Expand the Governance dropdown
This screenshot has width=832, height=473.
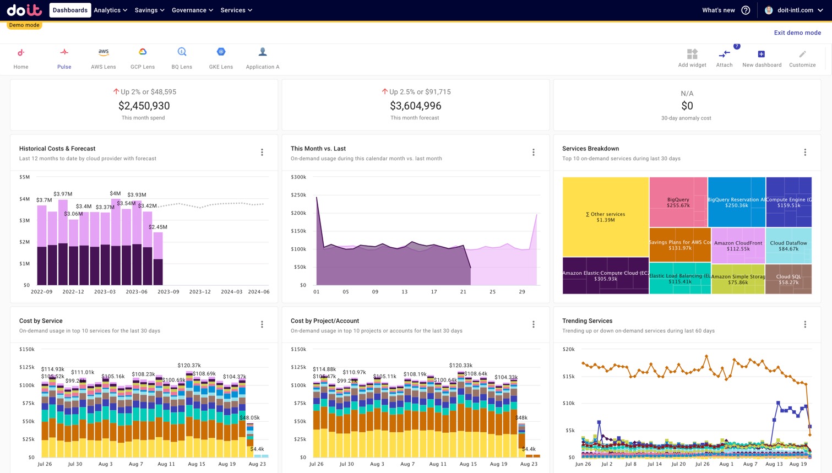click(191, 10)
